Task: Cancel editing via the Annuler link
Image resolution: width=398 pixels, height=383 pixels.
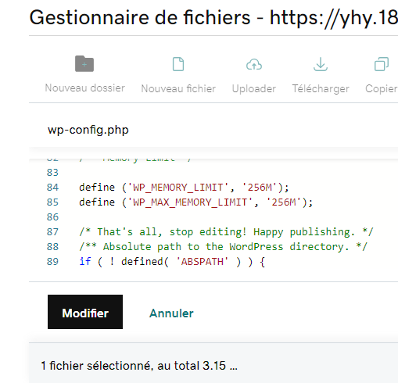Action: click(171, 313)
